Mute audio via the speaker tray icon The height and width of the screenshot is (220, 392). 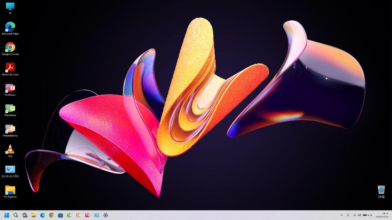tap(359, 215)
